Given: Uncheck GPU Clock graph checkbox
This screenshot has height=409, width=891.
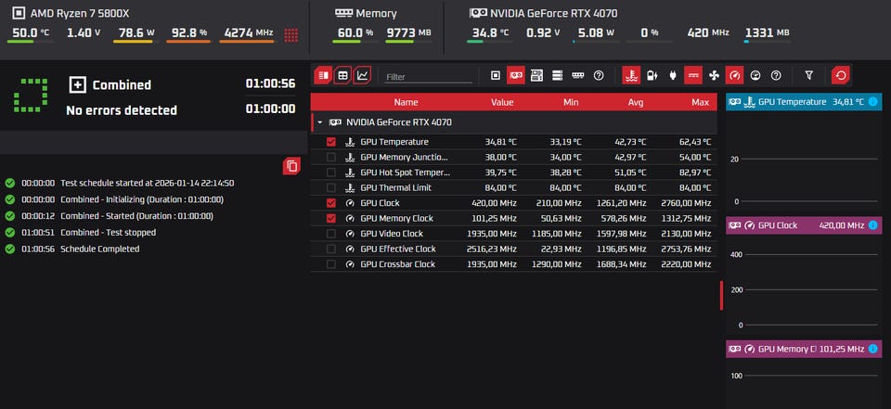Looking at the screenshot, I should pyautogui.click(x=331, y=203).
